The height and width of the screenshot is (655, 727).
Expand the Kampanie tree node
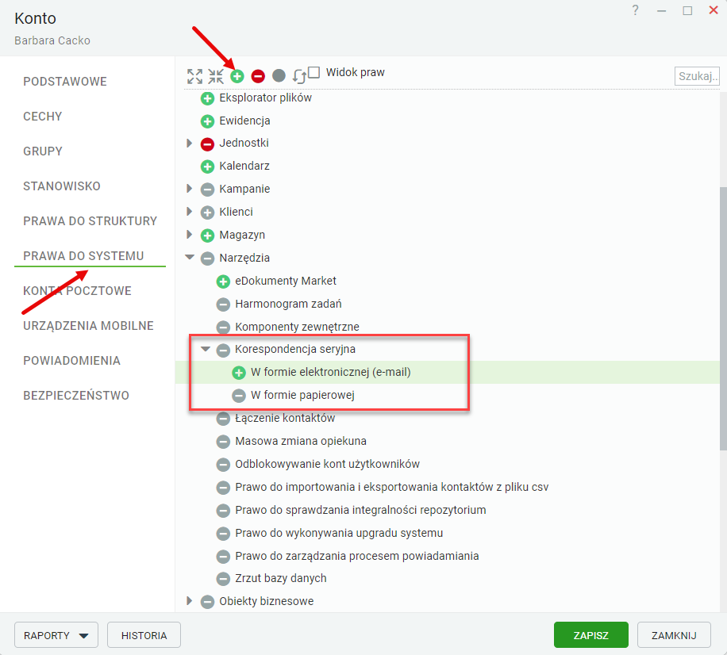(x=189, y=189)
